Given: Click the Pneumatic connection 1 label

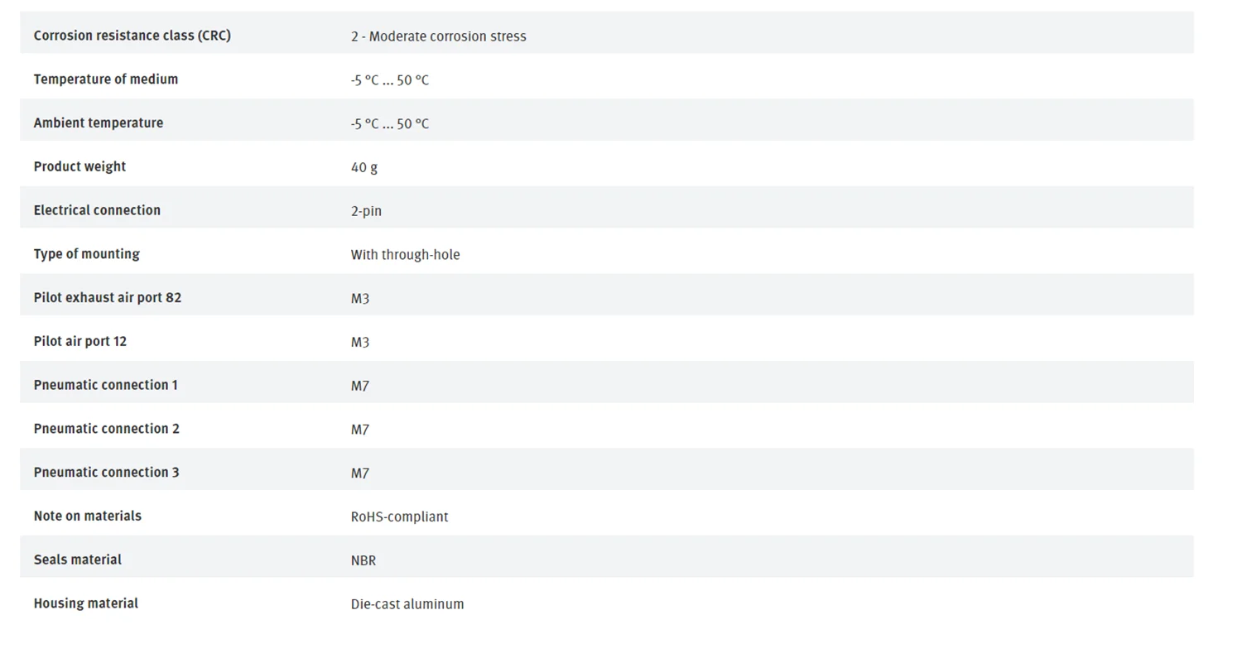Looking at the screenshot, I should tap(105, 385).
